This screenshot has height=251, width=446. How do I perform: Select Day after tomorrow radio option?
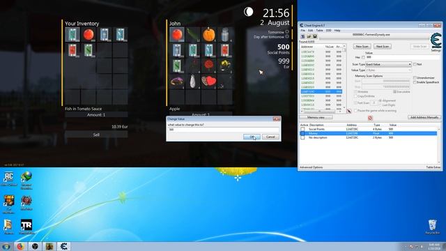(287, 36)
